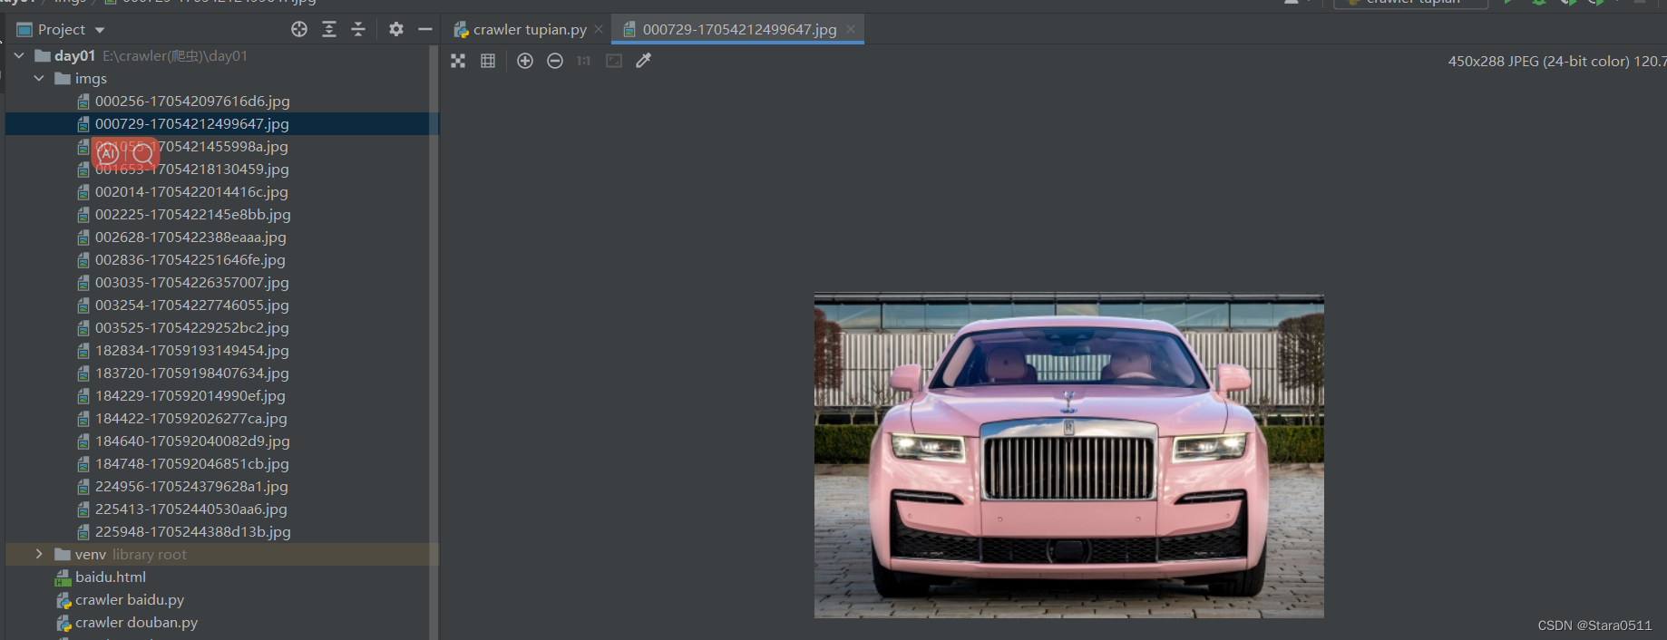The height and width of the screenshot is (640, 1667).
Task: Click the pink car image preview
Action: (x=1068, y=455)
